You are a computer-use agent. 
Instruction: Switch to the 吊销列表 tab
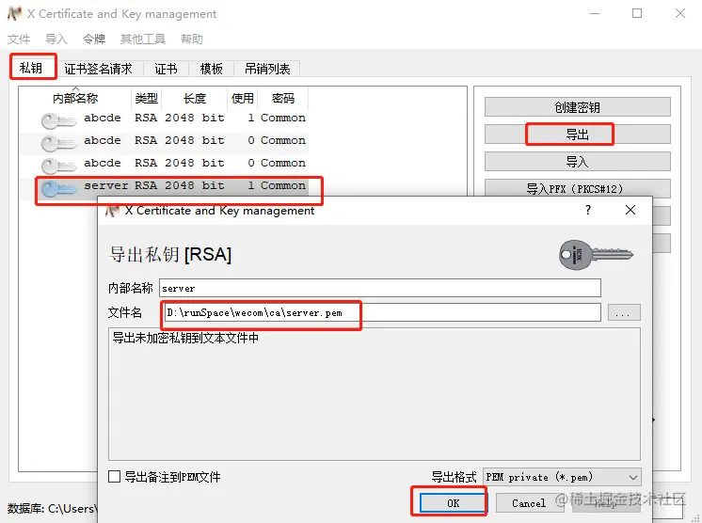tap(267, 69)
